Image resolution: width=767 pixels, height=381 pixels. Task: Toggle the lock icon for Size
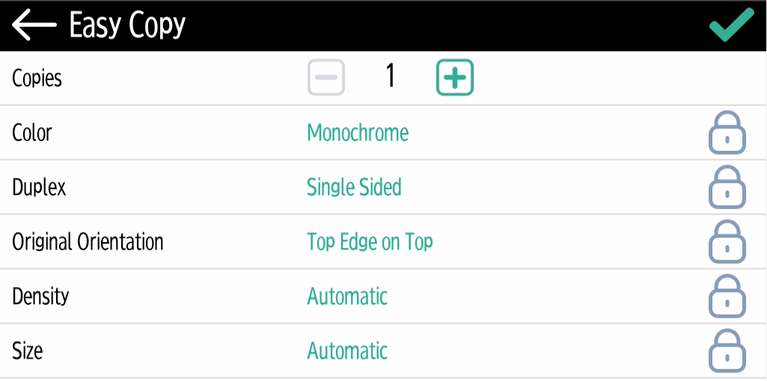[x=727, y=350]
